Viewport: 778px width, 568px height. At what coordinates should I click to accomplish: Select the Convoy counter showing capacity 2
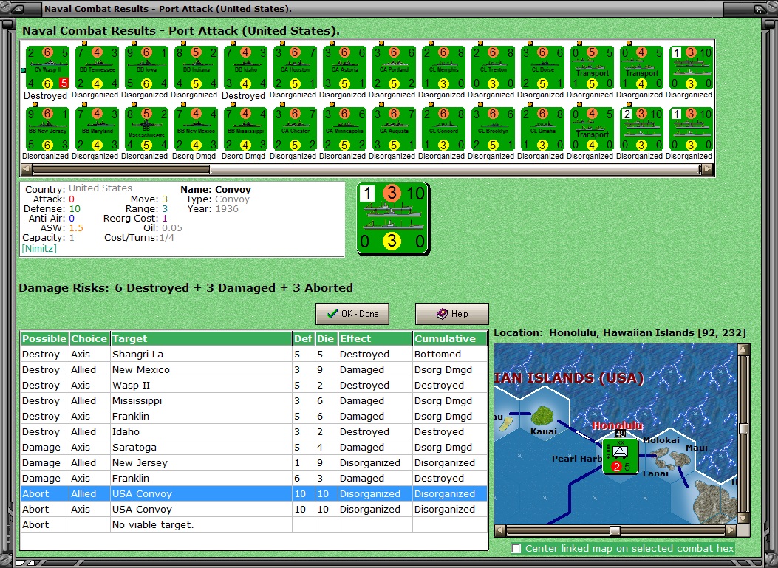point(642,129)
